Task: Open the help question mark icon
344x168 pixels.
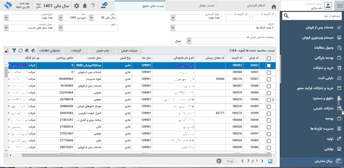Action: (x=93, y=6)
